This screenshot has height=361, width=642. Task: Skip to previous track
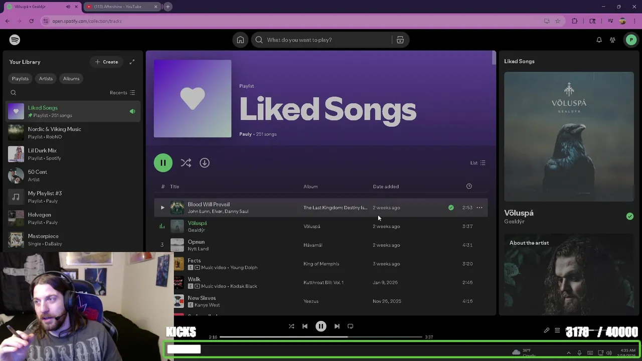(x=305, y=326)
